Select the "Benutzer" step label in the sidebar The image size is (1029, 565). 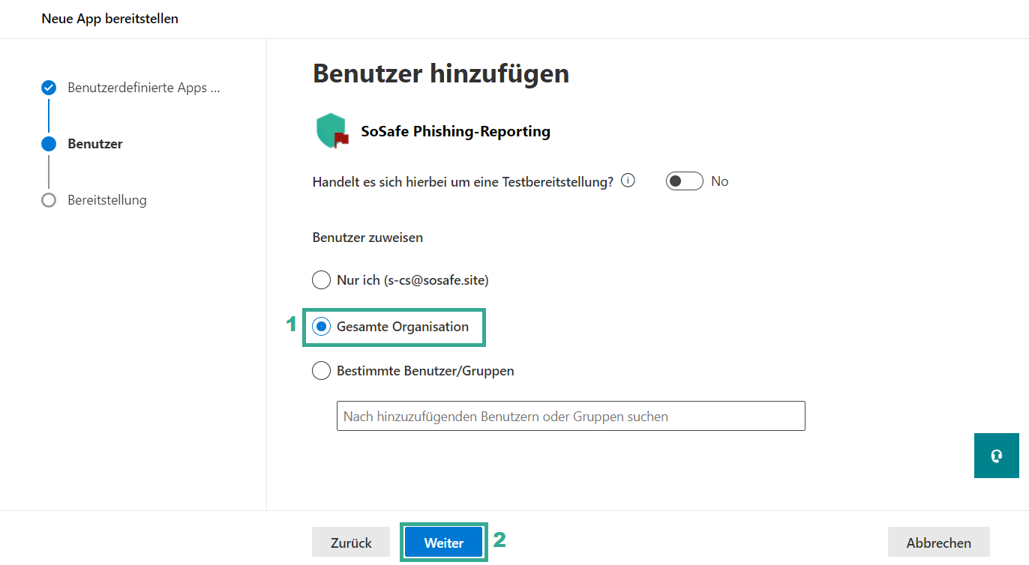click(95, 144)
